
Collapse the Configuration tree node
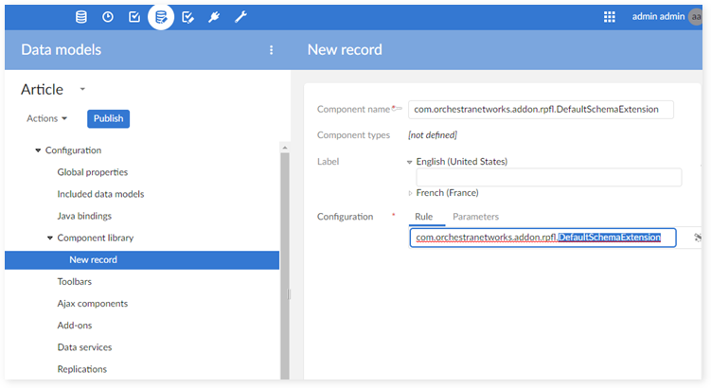[38, 150]
